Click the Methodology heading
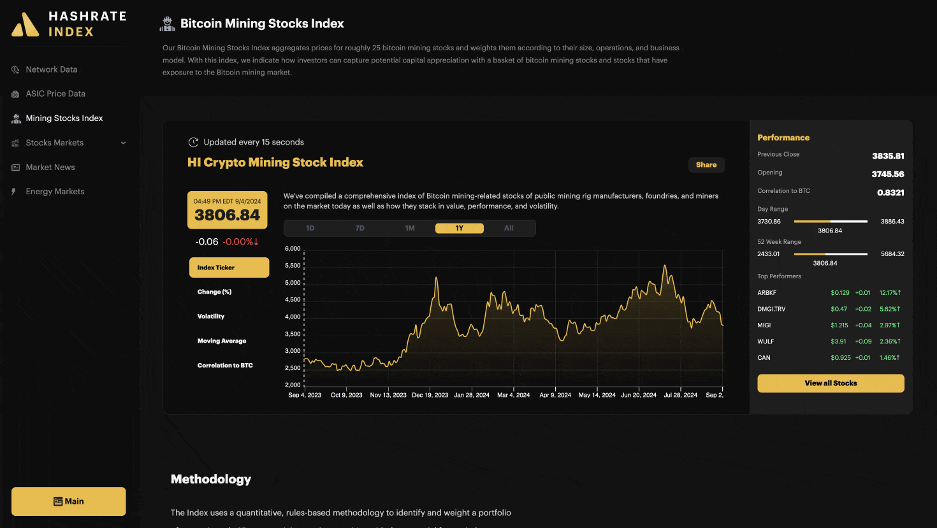Image resolution: width=937 pixels, height=528 pixels. 211,480
